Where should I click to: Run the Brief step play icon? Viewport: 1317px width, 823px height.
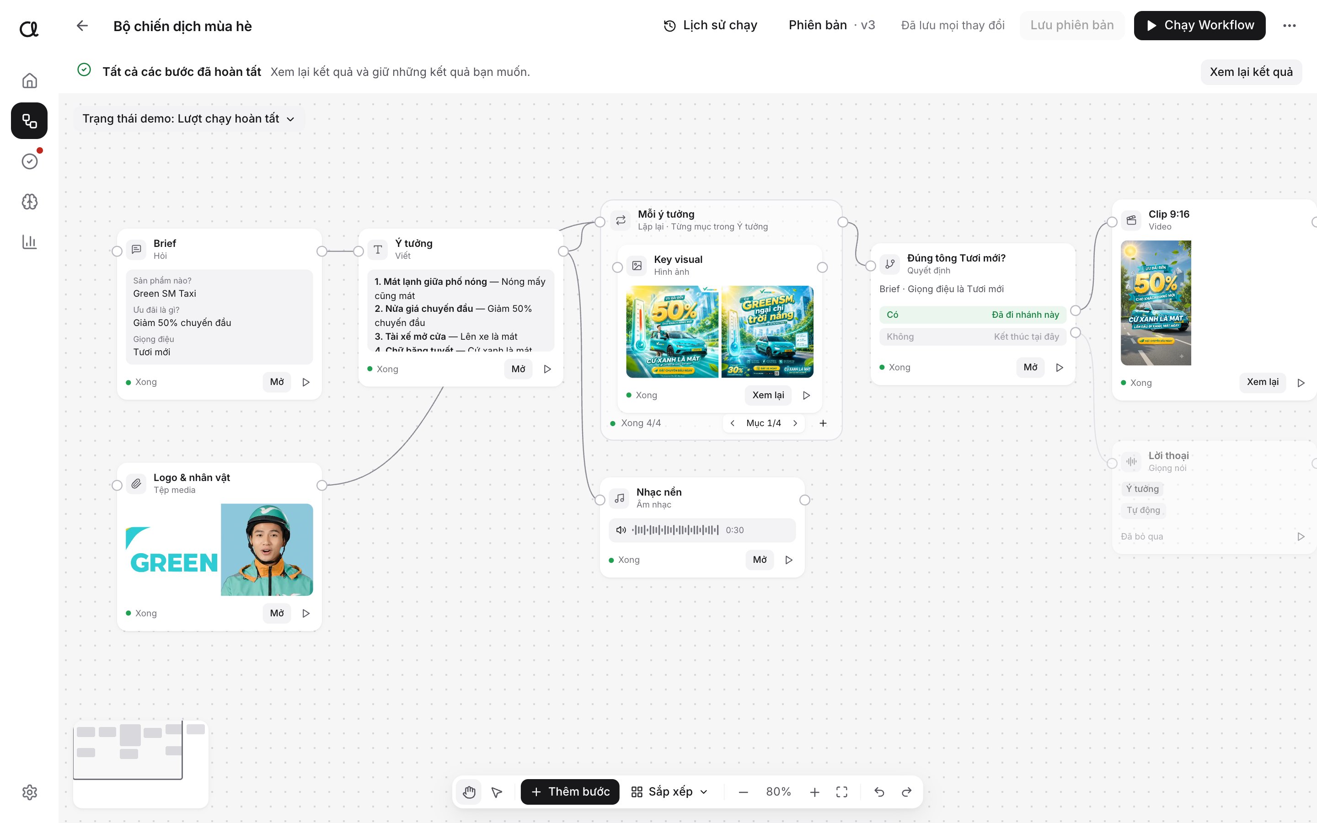pyautogui.click(x=306, y=382)
